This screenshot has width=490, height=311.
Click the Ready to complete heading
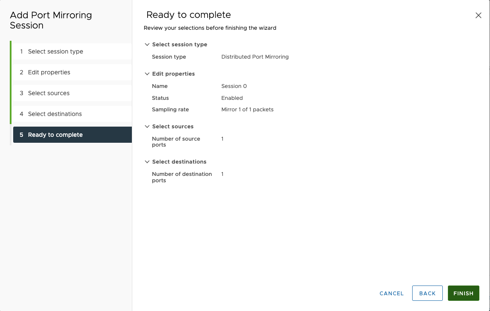[188, 14]
